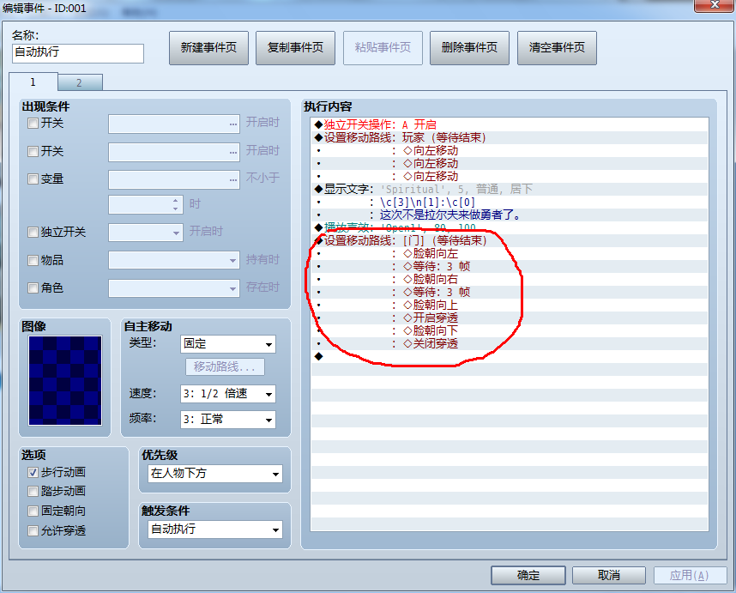Viewport: 736px width, 593px height.
Task: Click the greyed-out 粘贴事件页 button
Action: pyautogui.click(x=383, y=48)
